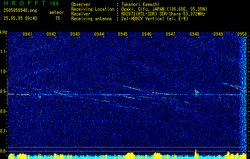Click the R820T2(RTL-SDR) SDR-Sharp 53.372MHz text
Screen dimensions: 250x159
click(163, 14)
